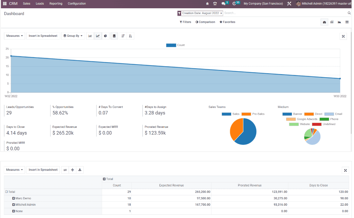This screenshot has height=218, width=354.
Task: Switch to the list view
Action: click(x=347, y=22)
